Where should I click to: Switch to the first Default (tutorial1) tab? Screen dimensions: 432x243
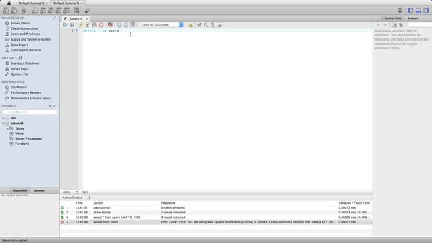pyautogui.click(x=31, y=3)
